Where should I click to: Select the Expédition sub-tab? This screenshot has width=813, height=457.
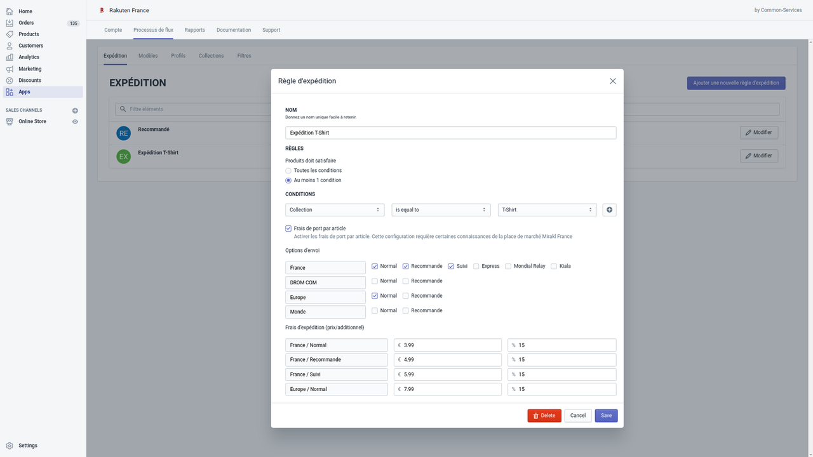click(115, 56)
